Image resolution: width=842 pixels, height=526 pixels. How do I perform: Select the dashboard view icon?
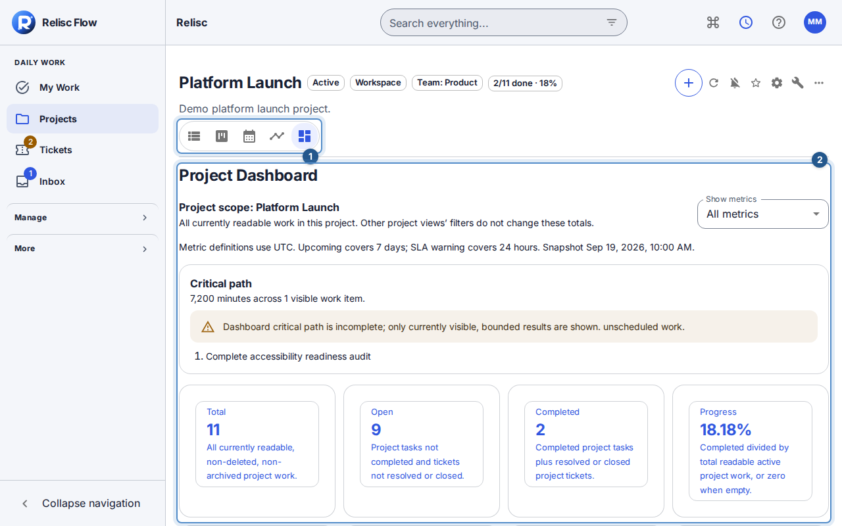(305, 136)
